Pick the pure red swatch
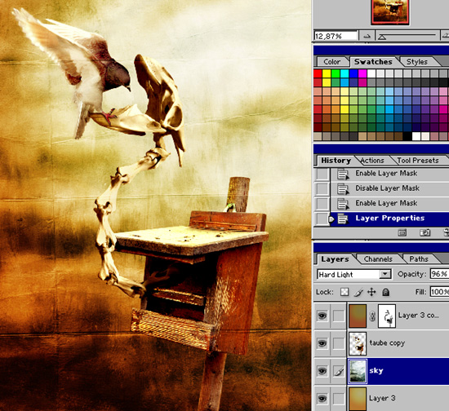Screen dimensions: 449x411 coord(318,73)
